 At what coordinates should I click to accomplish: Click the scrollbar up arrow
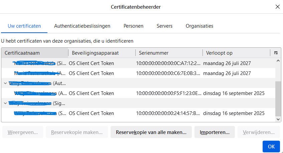point(278,61)
